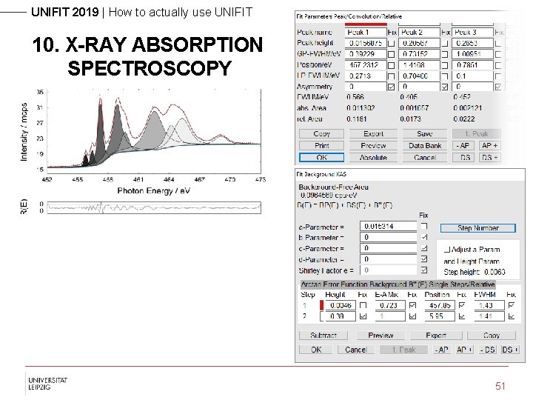This screenshot has height=400, width=533.
Task: Open the Data Bank button
Action: pos(425,146)
